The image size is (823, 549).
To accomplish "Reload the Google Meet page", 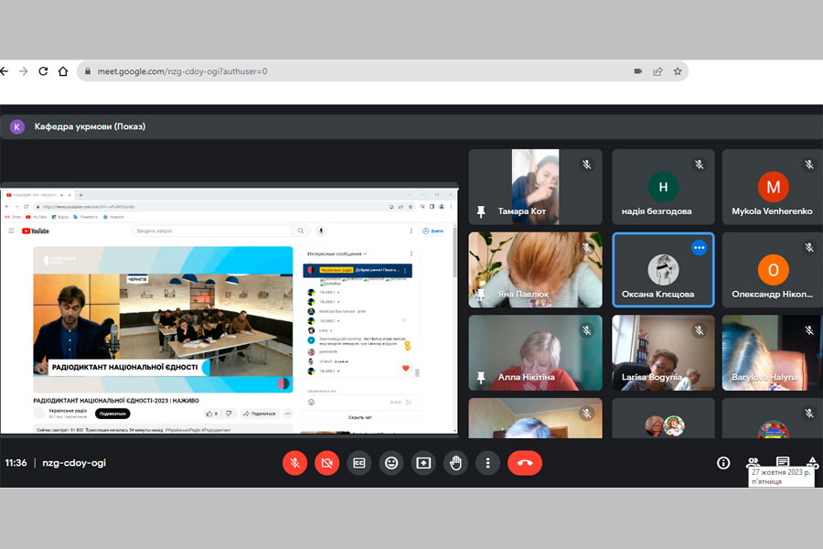I will pyautogui.click(x=43, y=71).
